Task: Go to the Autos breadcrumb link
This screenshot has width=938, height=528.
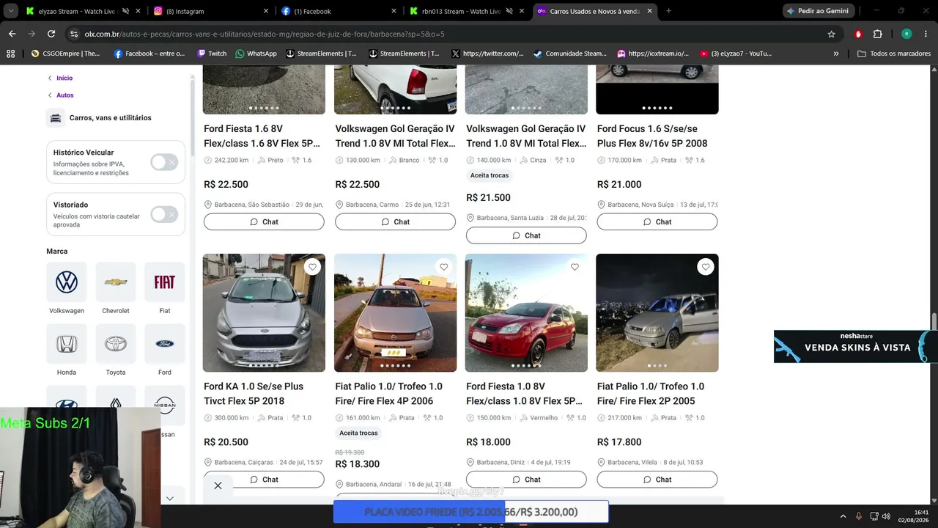Action: (65, 95)
